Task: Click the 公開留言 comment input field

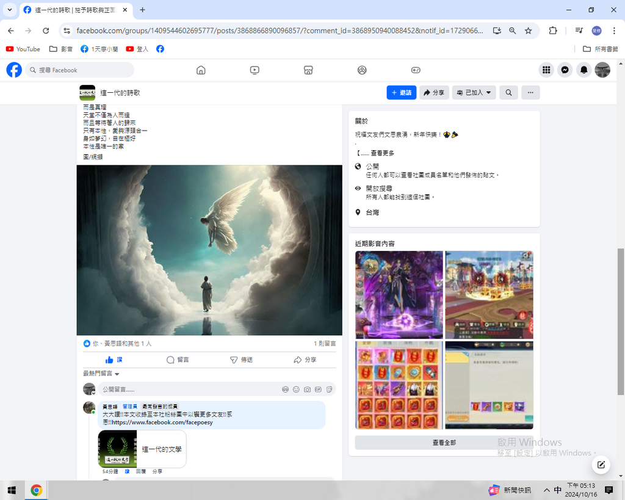Action: coord(183,389)
